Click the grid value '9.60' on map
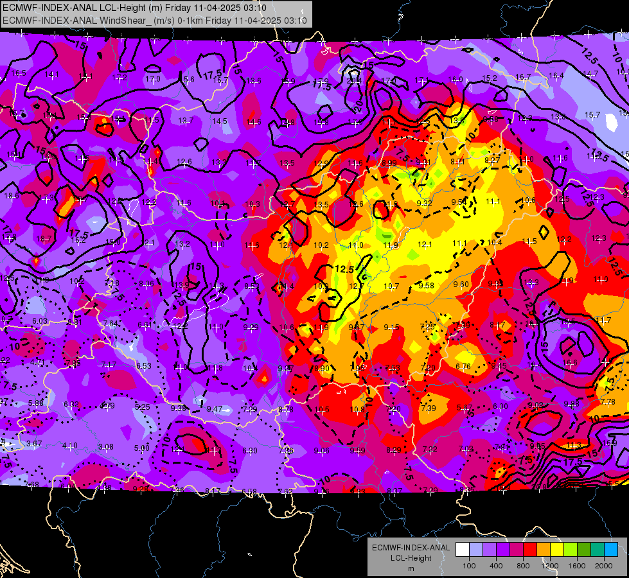Viewport: 629px width, 578px height. coord(461,284)
